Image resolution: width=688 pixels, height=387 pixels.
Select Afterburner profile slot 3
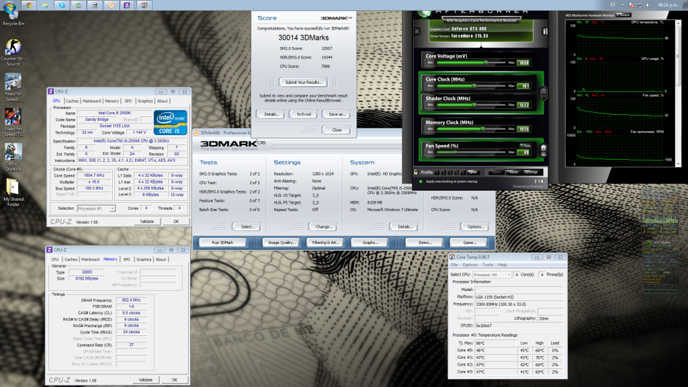coord(451,173)
